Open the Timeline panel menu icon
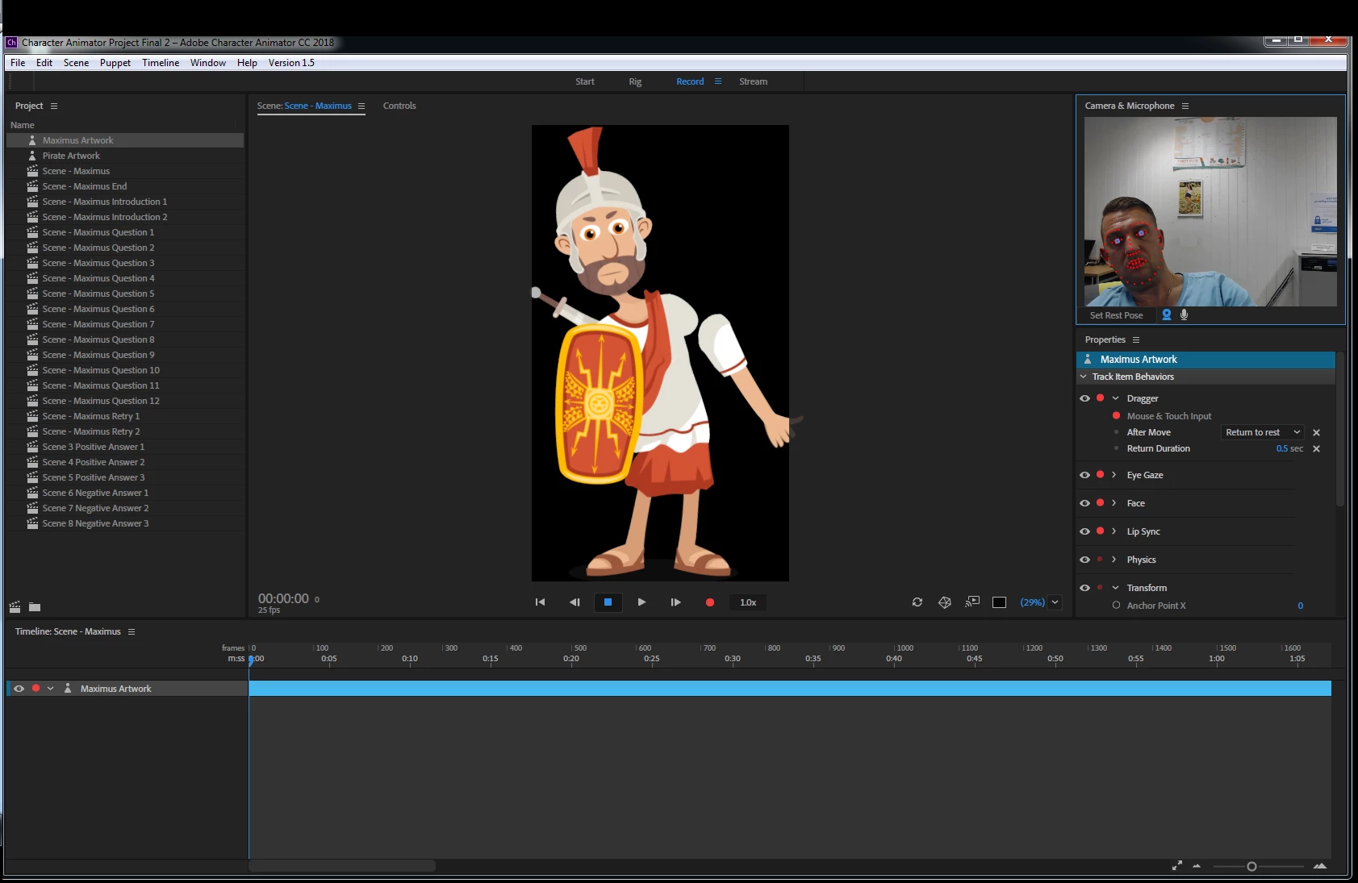Screen dimensions: 1358x883 tap(132, 632)
